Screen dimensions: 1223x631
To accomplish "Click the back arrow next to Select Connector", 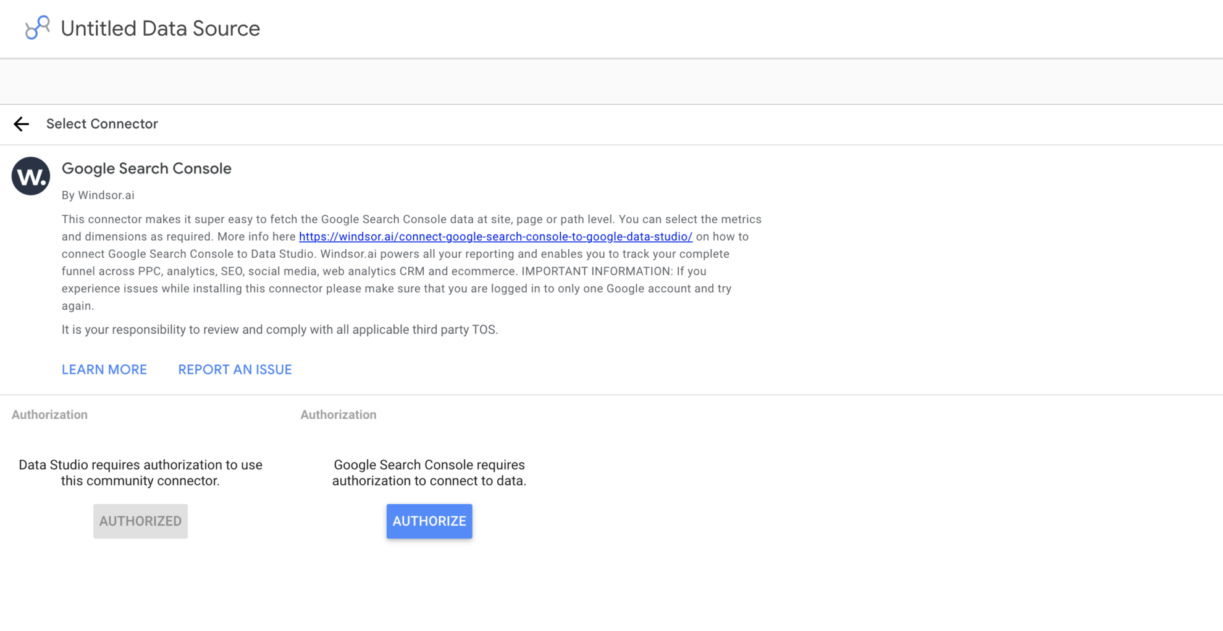I will tap(22, 124).
